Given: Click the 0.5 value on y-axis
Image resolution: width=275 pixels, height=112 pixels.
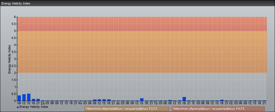Looking at the screenshot, I should pyautogui.click(x=14, y=94).
